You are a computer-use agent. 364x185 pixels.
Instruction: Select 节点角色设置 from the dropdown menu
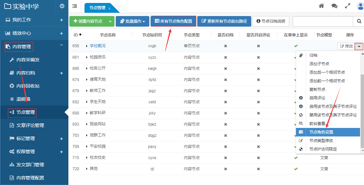tap(321, 132)
